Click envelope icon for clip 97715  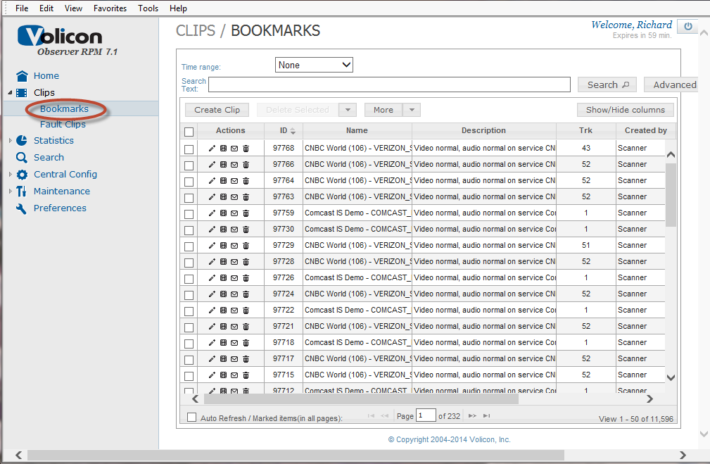pos(234,375)
